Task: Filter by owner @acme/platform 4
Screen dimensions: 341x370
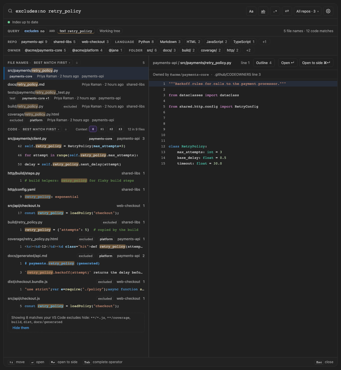Action: (x=87, y=50)
